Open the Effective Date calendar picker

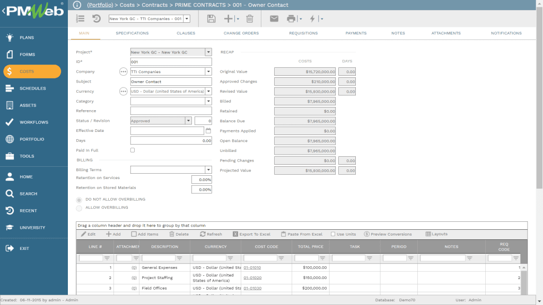(x=208, y=131)
